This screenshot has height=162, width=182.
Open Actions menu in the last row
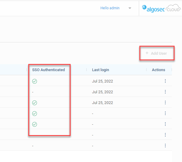pos(165,146)
